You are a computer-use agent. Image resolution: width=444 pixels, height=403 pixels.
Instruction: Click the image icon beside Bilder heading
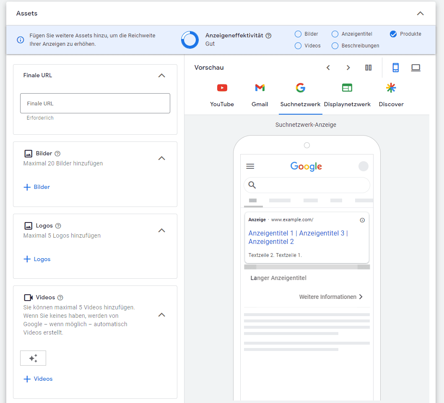tap(29, 153)
